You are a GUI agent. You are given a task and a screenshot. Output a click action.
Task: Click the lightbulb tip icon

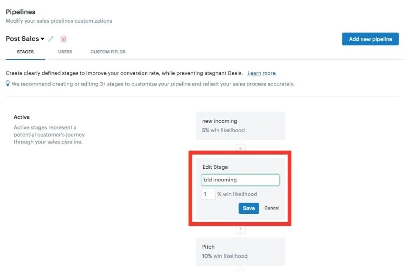7,84
